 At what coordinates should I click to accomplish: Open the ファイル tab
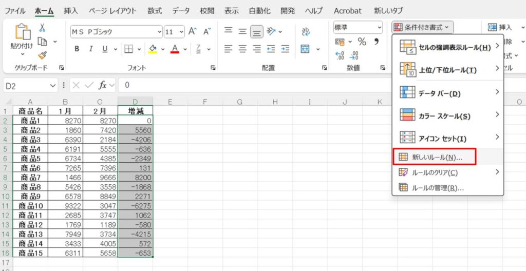tap(15, 11)
